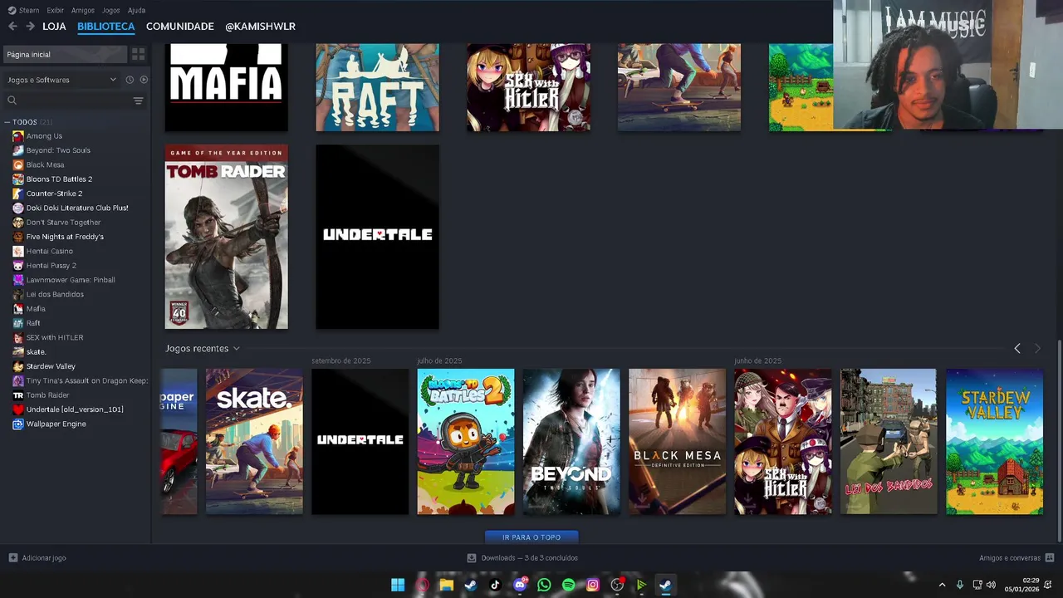Viewport: 1063px width, 598px height.
Task: Open the Windows Start menu
Action: coord(398,585)
